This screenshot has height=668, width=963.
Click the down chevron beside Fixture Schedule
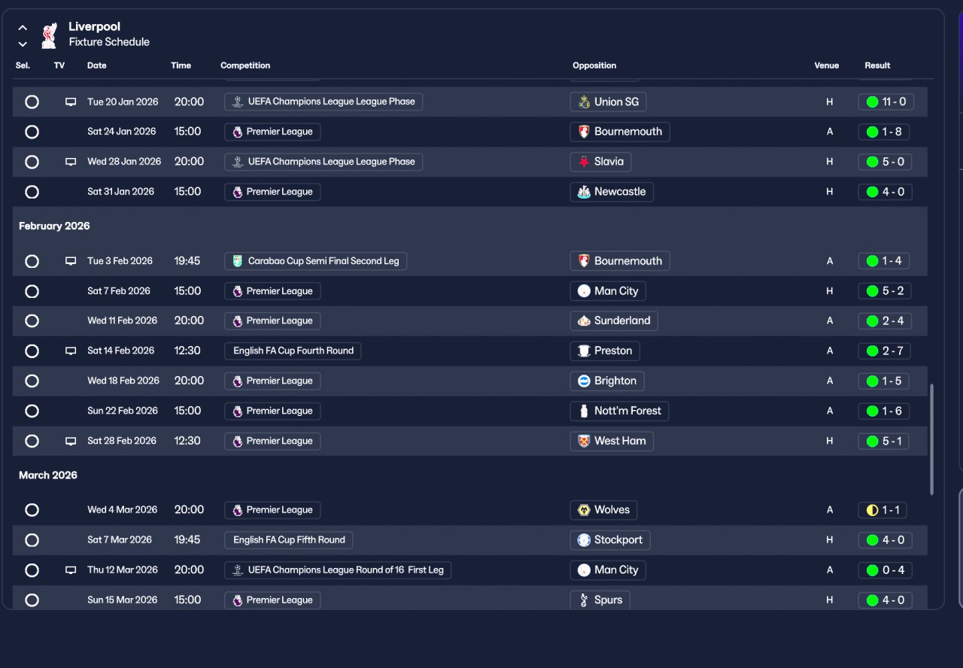(23, 44)
